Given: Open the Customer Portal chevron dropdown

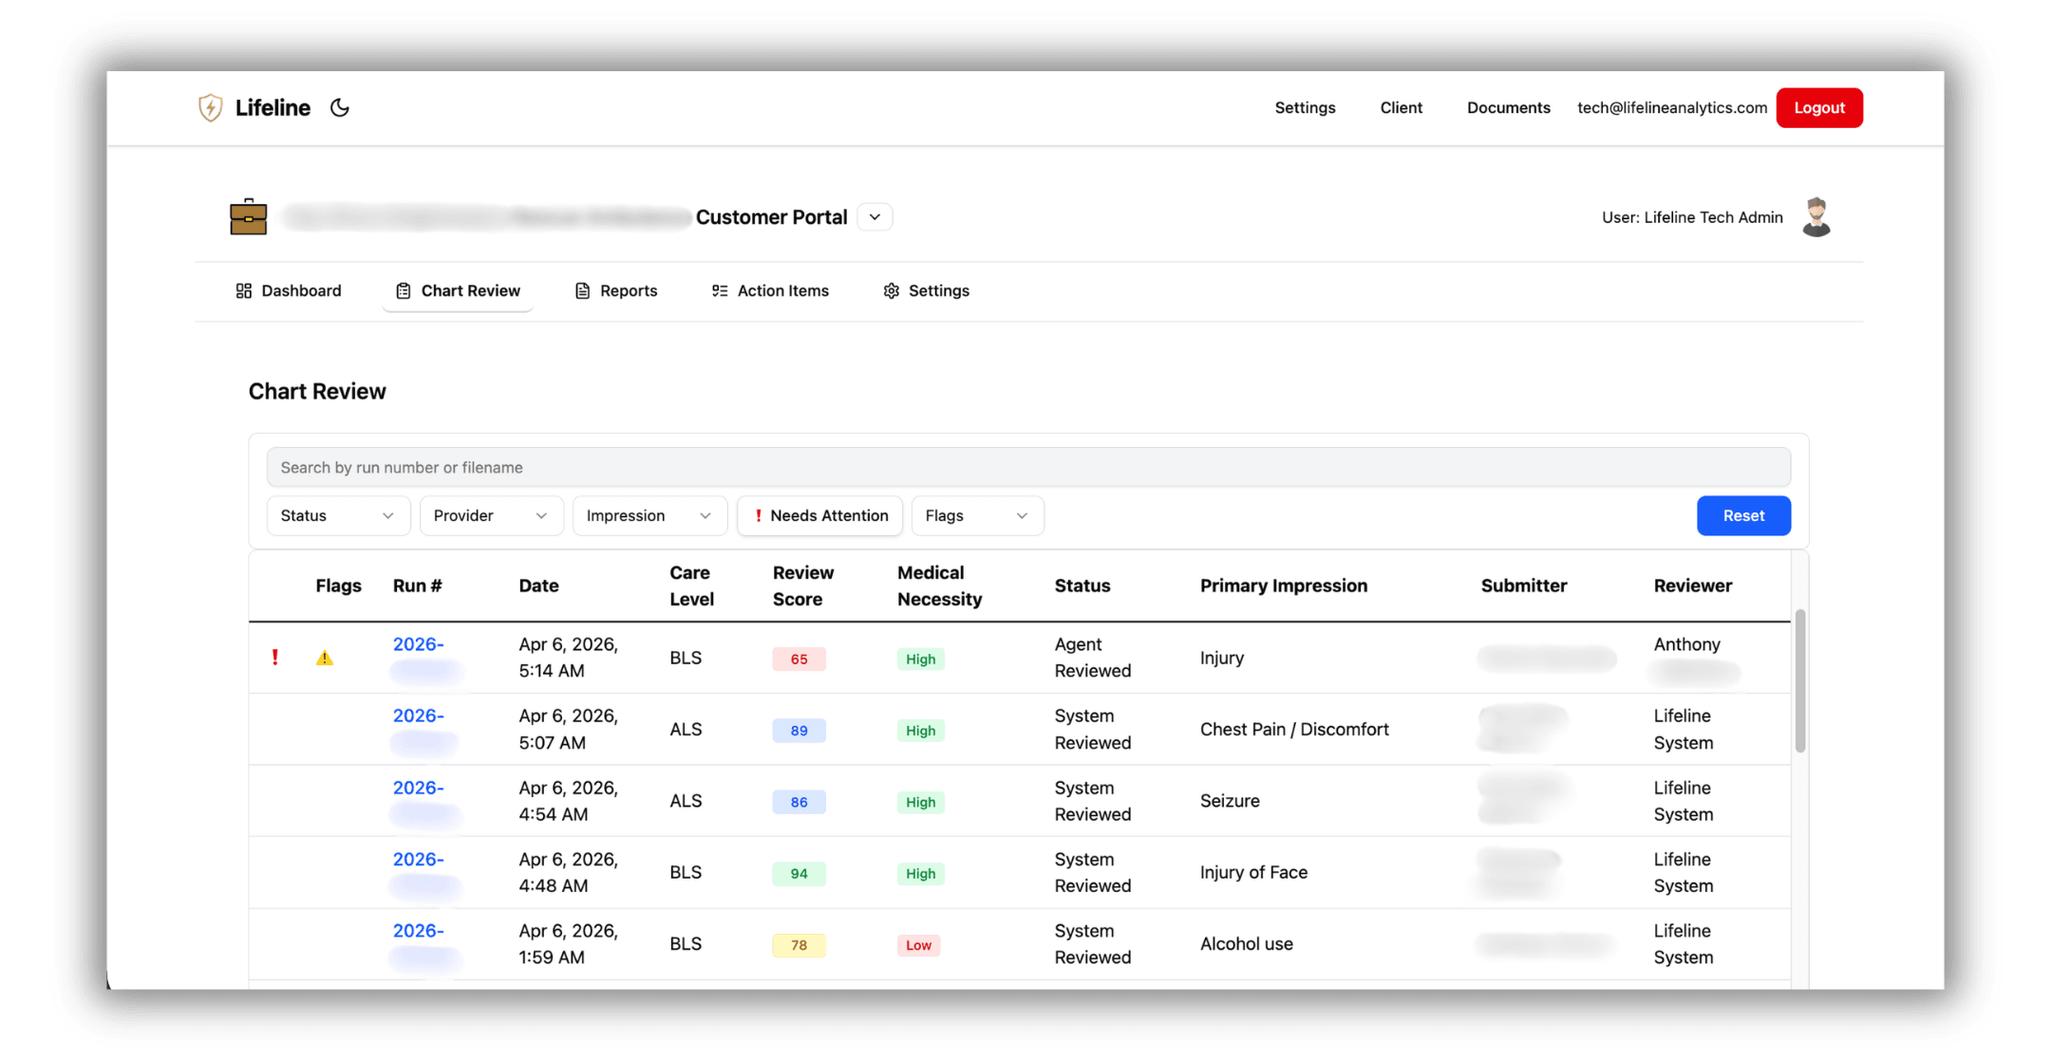Looking at the screenshot, I should point(874,216).
